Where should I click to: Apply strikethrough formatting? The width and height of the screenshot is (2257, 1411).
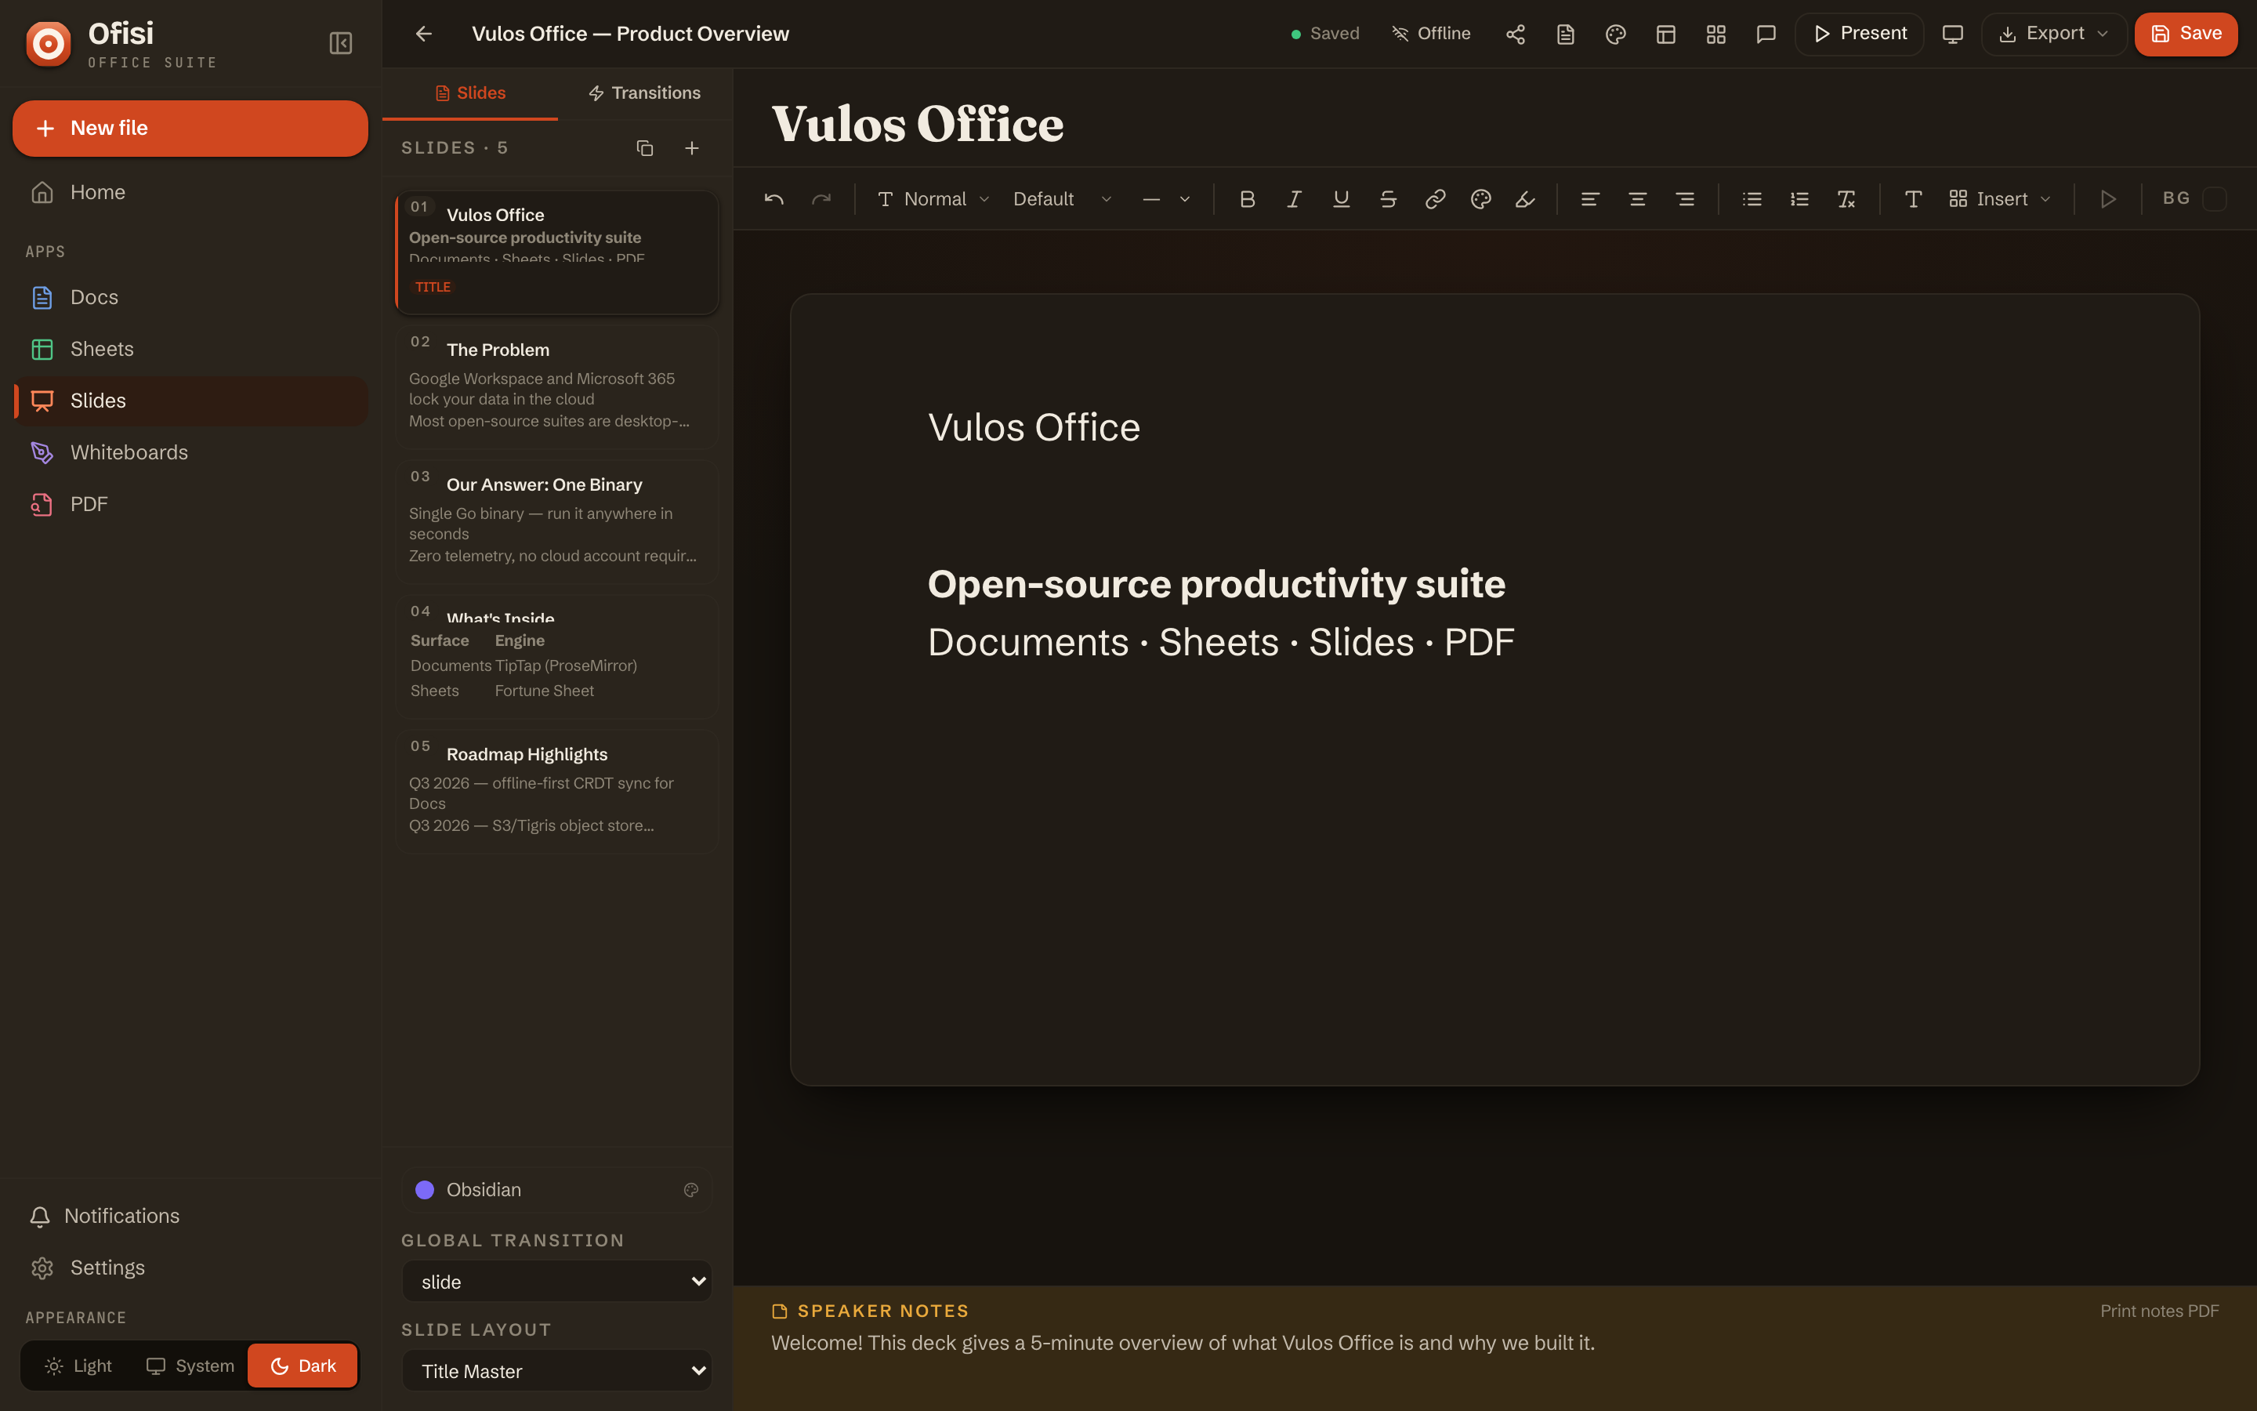[1388, 199]
